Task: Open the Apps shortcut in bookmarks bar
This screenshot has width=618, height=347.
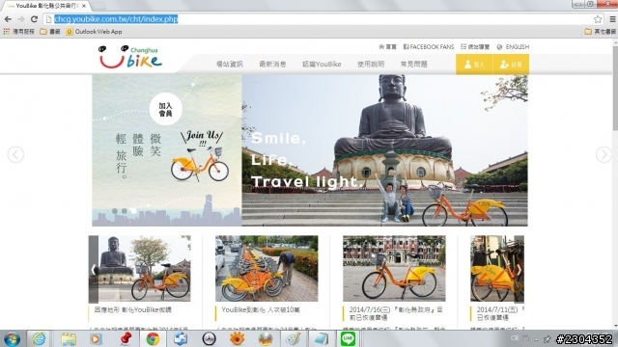Action: [x=19, y=32]
